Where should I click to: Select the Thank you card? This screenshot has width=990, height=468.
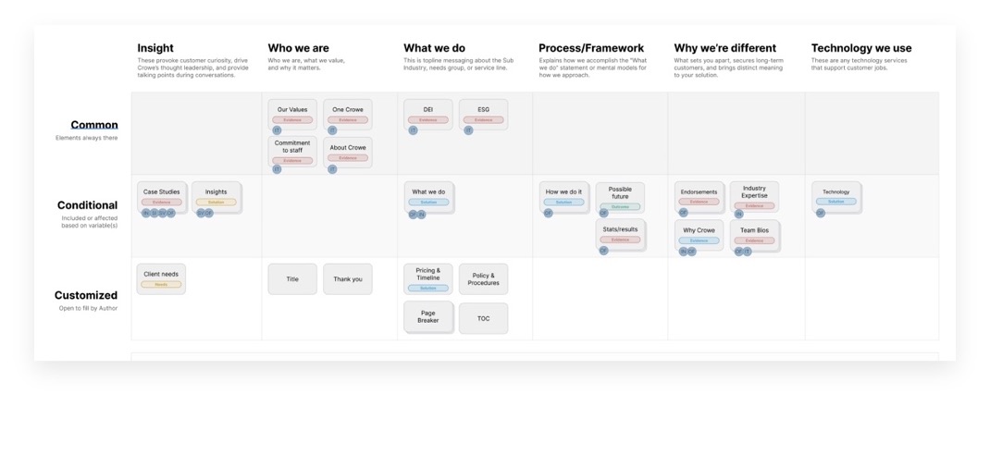(348, 279)
